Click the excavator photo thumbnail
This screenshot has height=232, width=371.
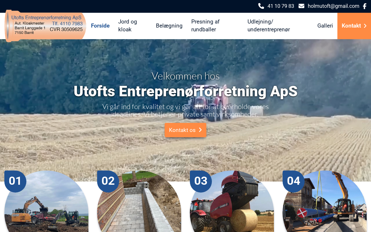pos(46,203)
